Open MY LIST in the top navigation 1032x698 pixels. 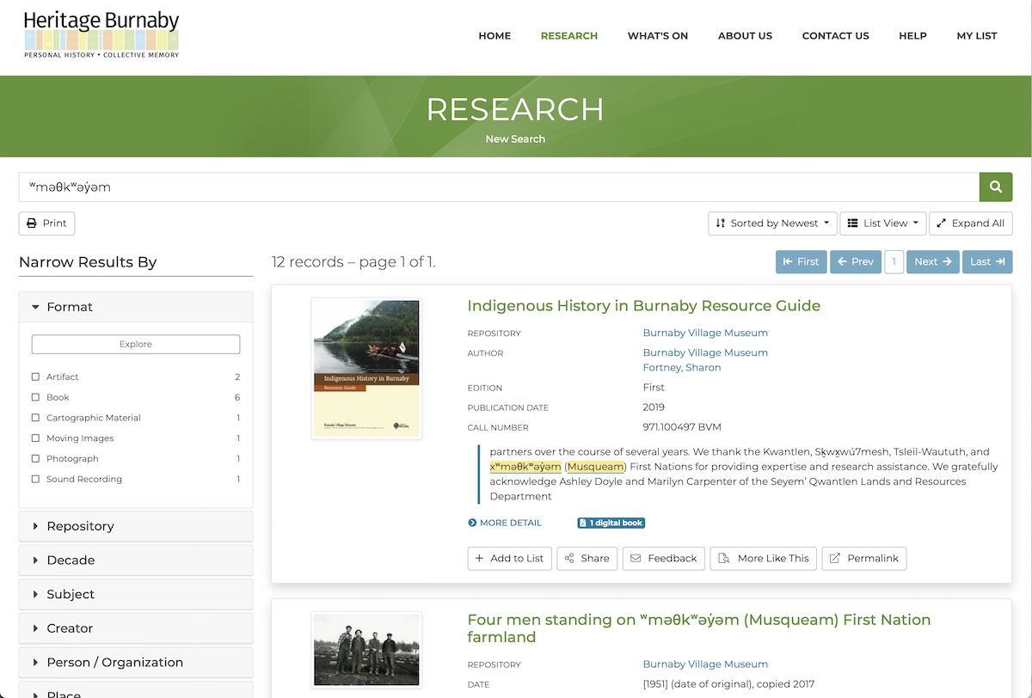977,36
